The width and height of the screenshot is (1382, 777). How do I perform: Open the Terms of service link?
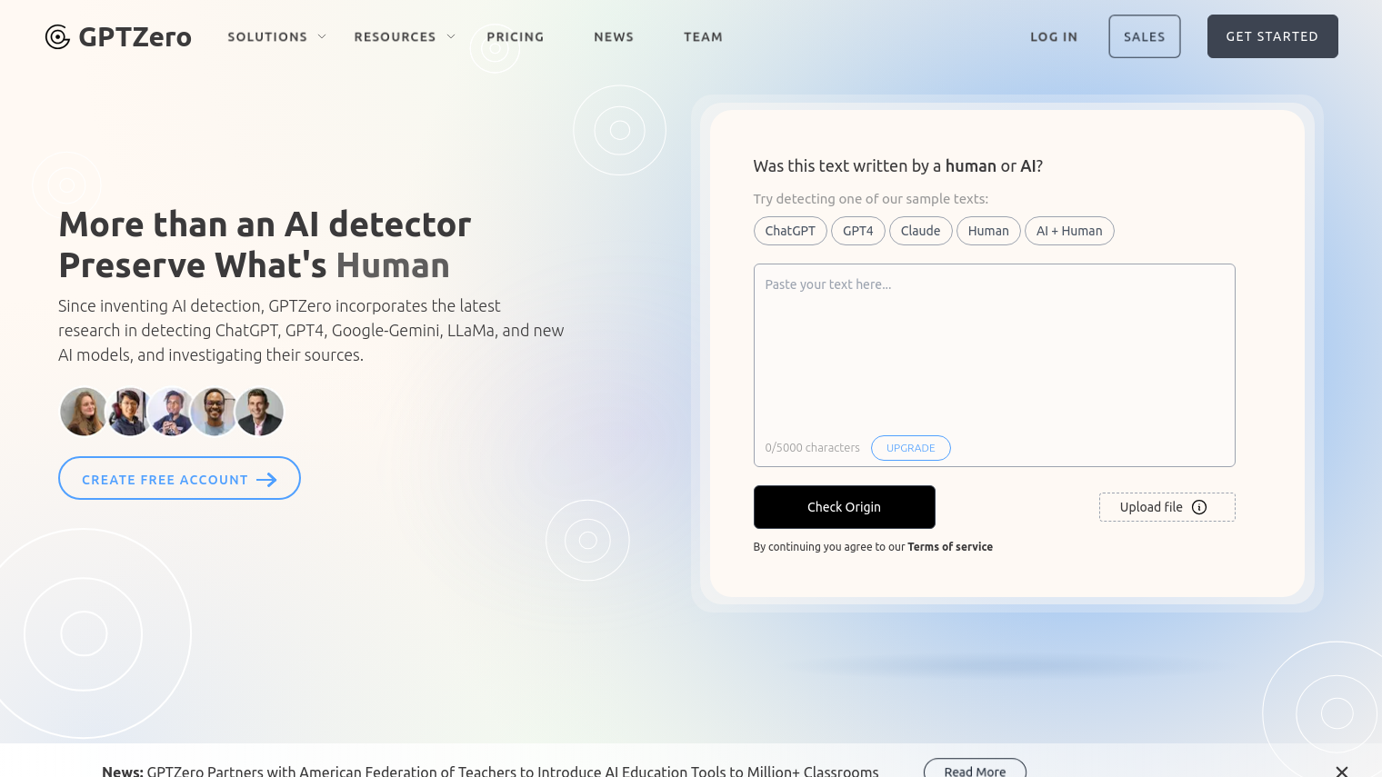tap(950, 547)
